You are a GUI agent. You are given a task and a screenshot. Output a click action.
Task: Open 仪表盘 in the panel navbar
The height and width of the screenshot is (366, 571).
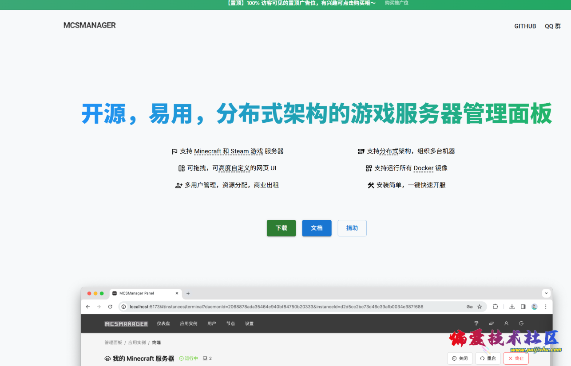pos(163,324)
